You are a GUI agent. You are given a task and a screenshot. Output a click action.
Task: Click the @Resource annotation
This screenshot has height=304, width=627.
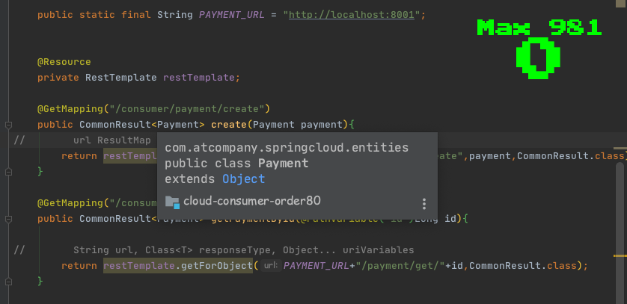pos(64,62)
